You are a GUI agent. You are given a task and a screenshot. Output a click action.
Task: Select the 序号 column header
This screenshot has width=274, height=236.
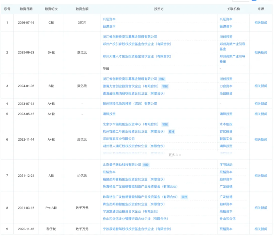click(7, 9)
